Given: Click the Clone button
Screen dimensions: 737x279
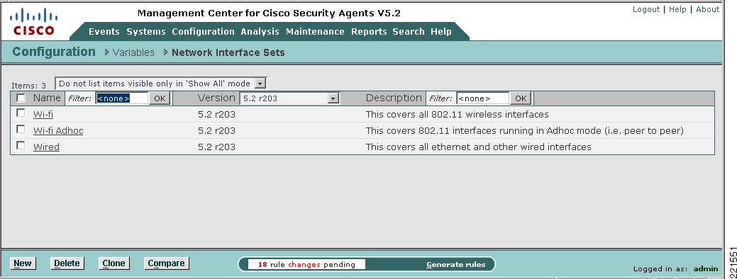Looking at the screenshot, I should (113, 263).
